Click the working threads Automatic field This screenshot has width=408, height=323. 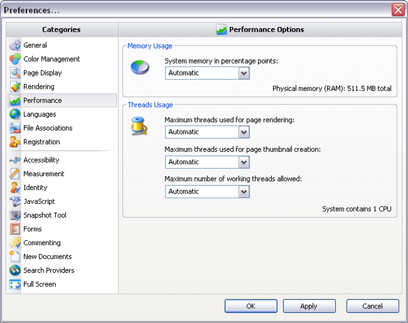(207, 192)
